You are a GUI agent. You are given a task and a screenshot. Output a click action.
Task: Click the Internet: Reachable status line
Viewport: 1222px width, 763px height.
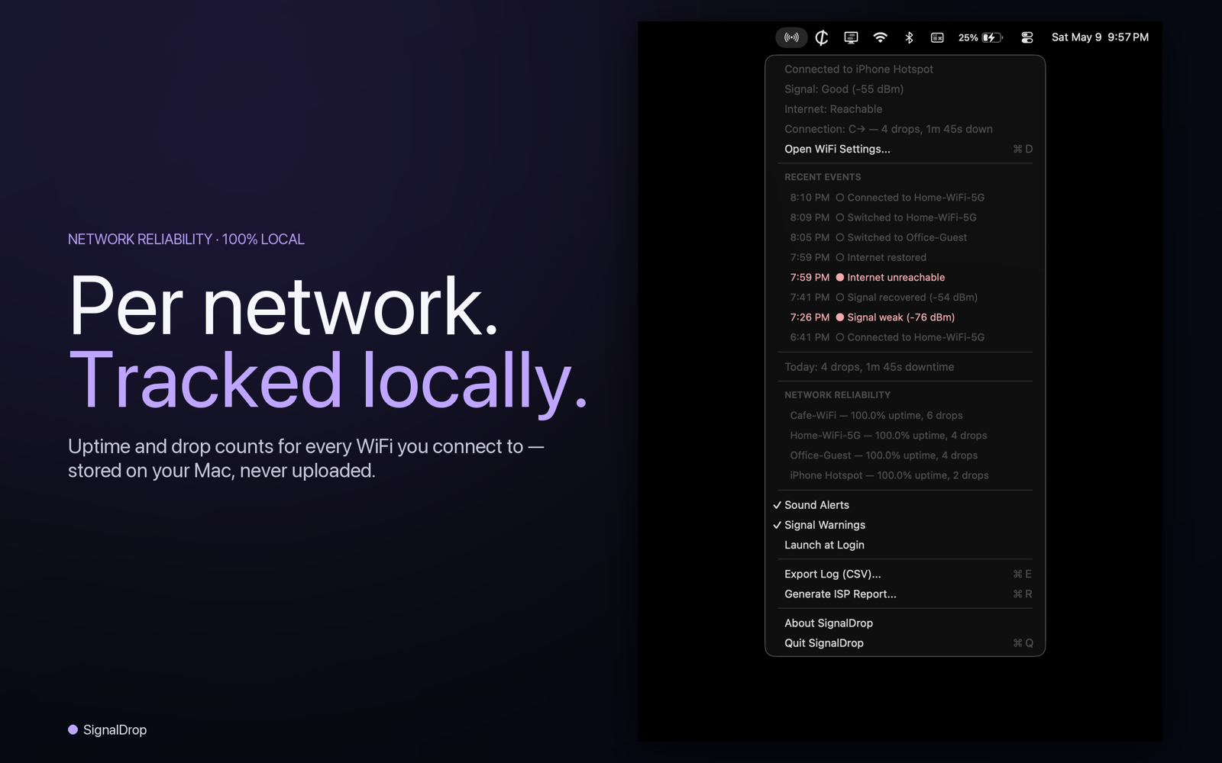tap(905, 109)
